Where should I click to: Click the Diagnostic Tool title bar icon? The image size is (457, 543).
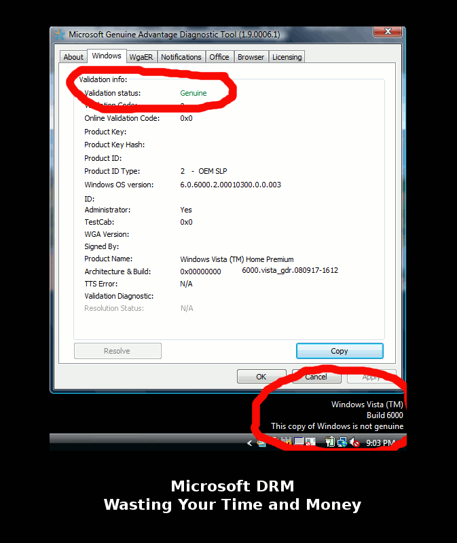pos(60,35)
